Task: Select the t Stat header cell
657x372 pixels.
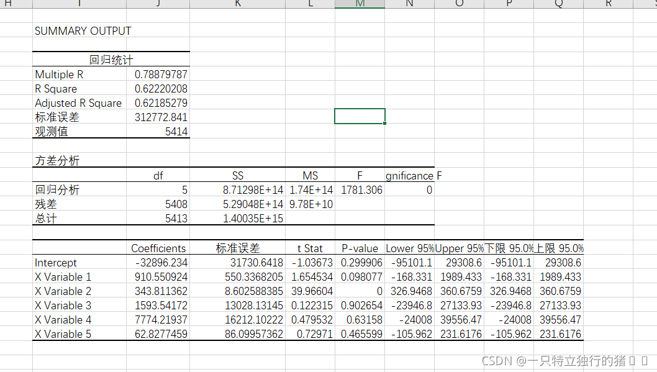Action: [x=310, y=248]
